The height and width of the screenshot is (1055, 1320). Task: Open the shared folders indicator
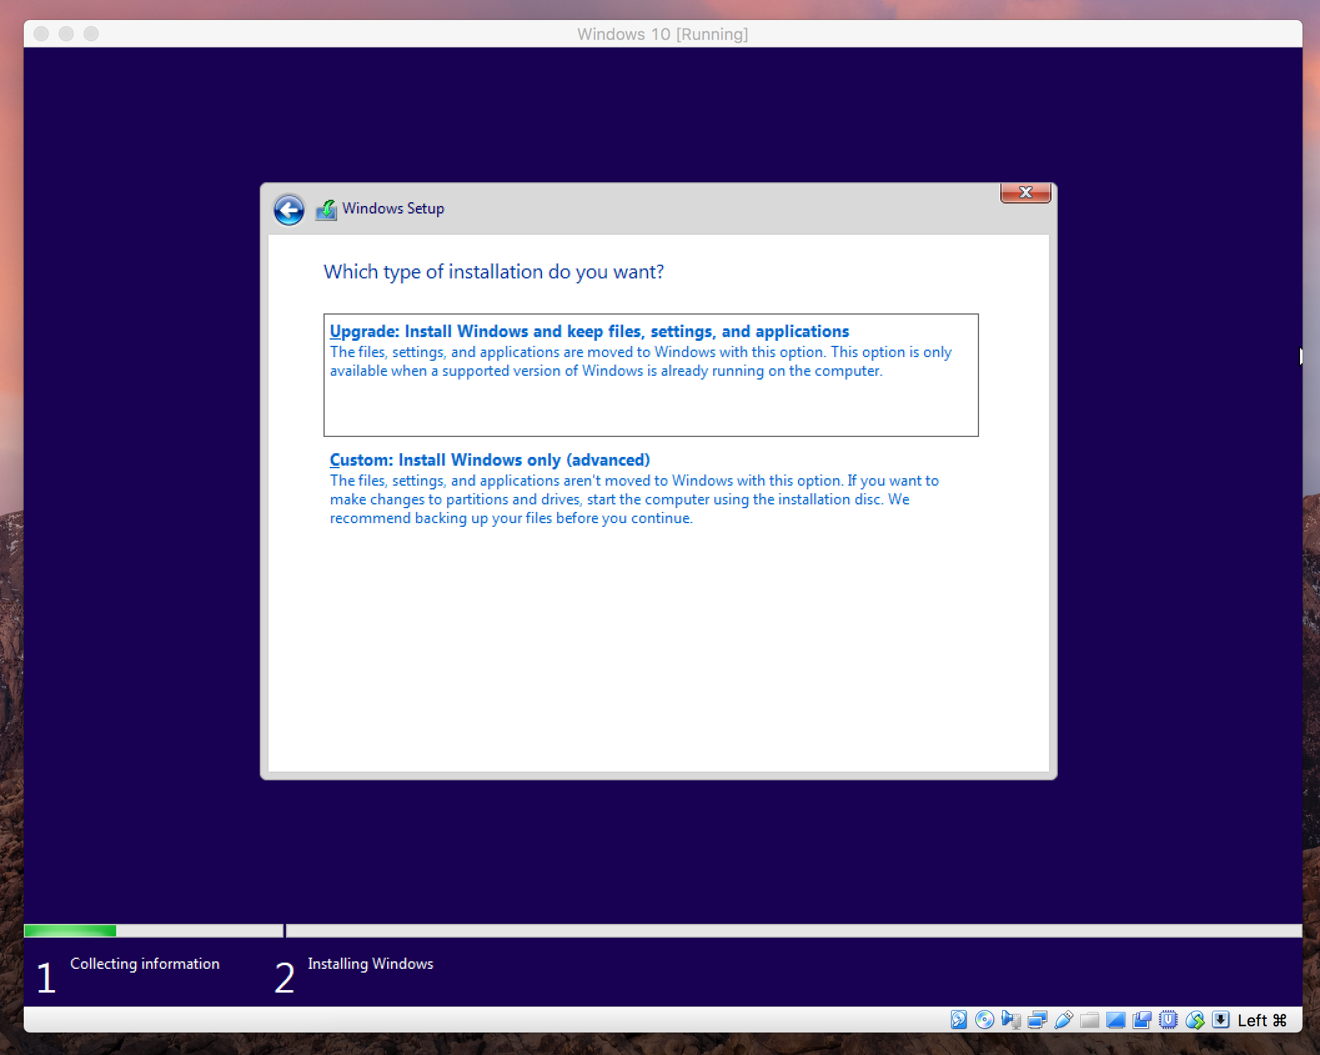tap(1090, 1020)
